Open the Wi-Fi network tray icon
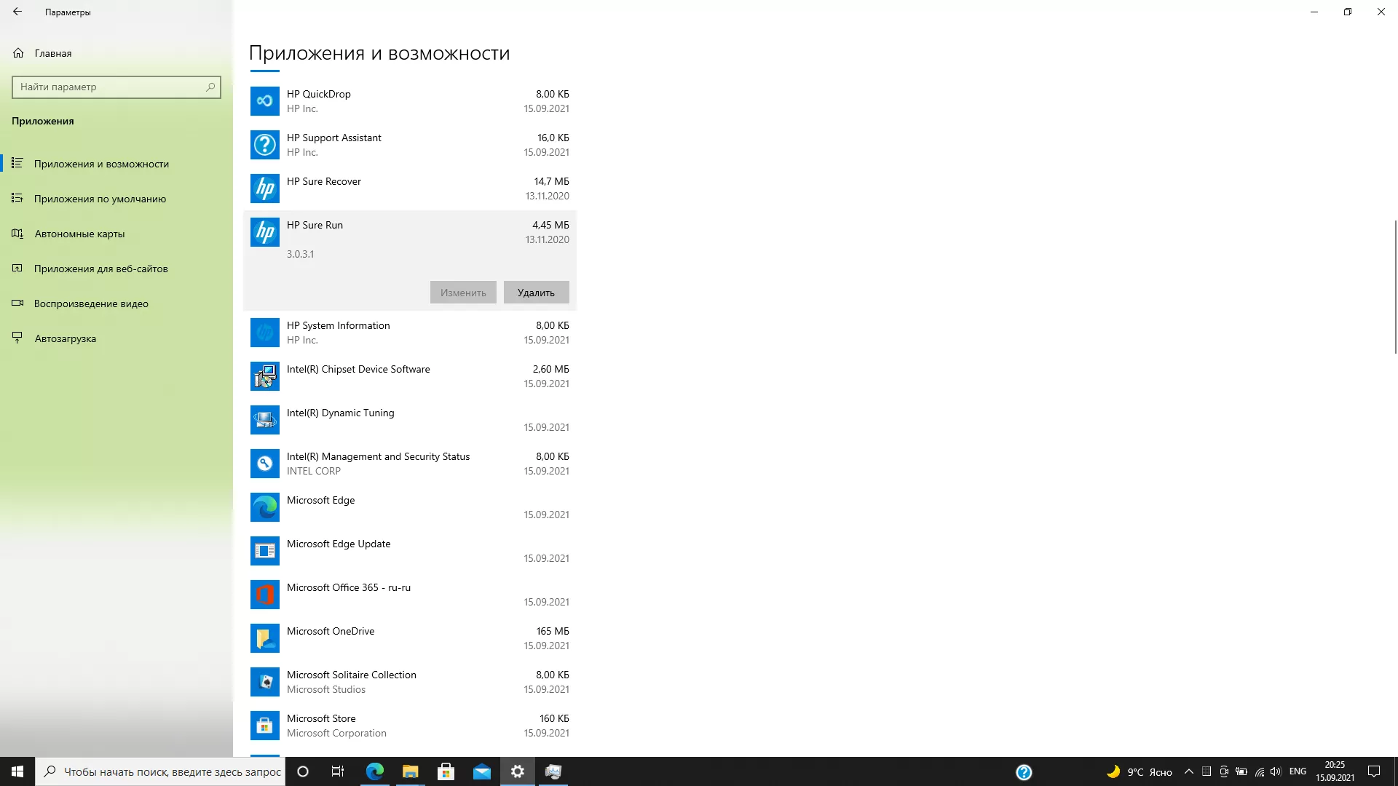 [1259, 771]
